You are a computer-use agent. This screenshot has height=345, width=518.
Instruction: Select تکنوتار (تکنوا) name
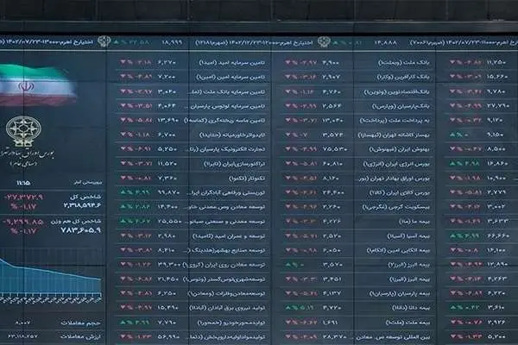click(x=247, y=179)
